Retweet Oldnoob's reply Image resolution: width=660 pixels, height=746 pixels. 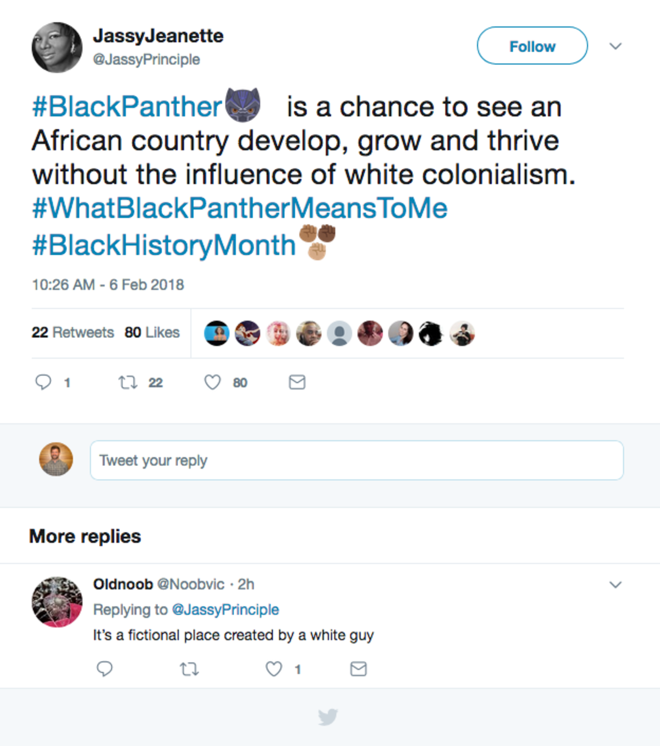coord(189,669)
